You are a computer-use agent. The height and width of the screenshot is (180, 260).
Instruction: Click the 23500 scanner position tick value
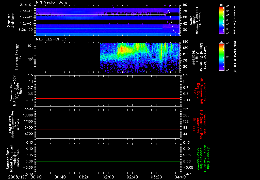tap(27, 109)
